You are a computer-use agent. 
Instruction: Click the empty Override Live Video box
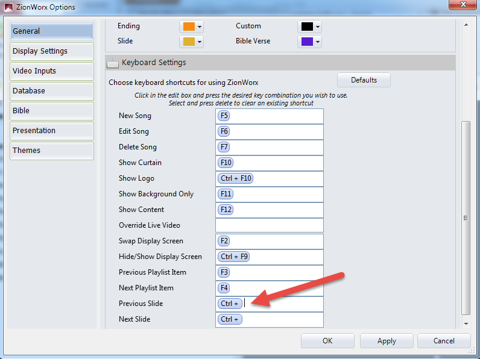coord(270,225)
